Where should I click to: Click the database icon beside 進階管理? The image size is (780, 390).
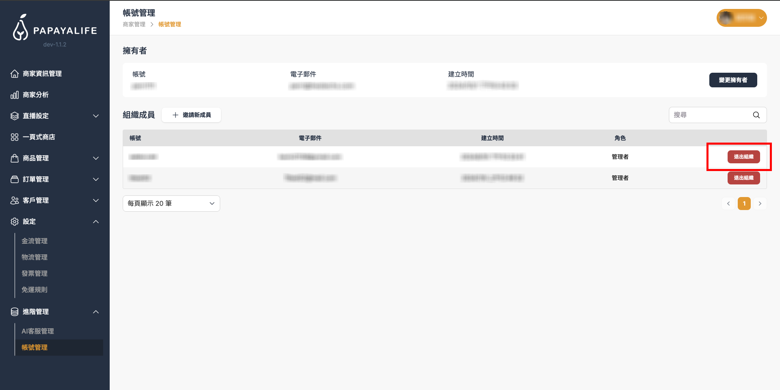15,312
